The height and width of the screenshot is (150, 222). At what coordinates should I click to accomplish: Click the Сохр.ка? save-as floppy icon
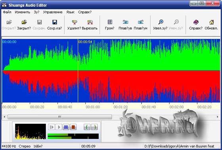[x=55, y=22]
